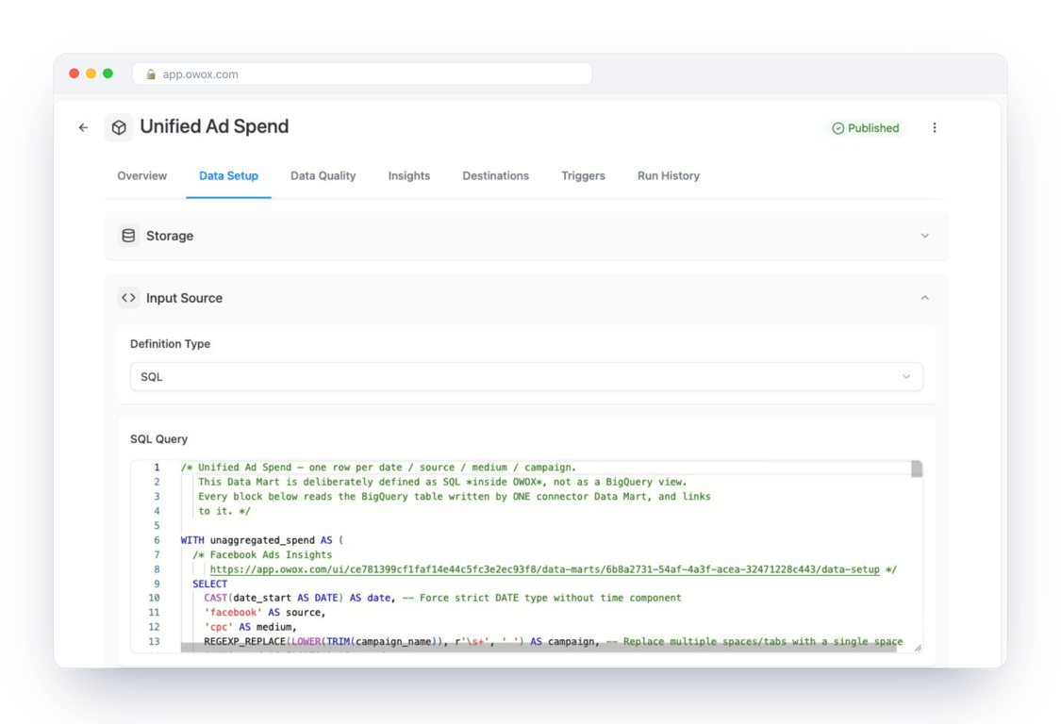
Task: Go to the Destinations tab
Action: point(496,176)
